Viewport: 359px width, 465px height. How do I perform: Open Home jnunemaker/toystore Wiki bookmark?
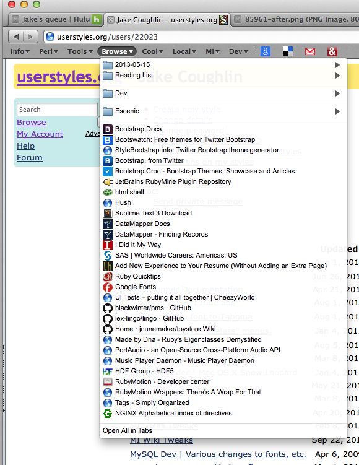click(x=223, y=329)
